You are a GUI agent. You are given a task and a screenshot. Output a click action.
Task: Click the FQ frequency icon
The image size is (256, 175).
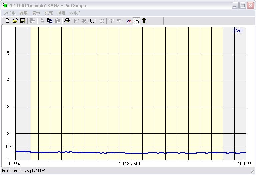pos(119,21)
